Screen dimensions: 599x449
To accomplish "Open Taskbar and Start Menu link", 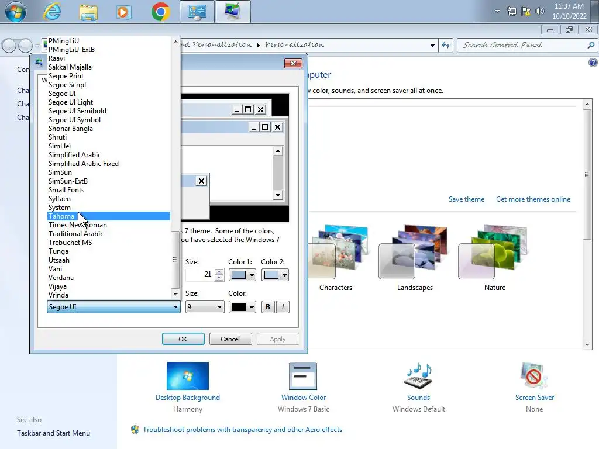I will coord(53,433).
